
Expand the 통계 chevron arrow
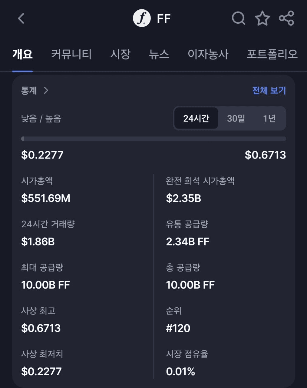(x=46, y=90)
